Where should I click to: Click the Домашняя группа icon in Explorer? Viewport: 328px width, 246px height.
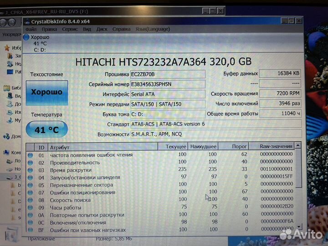click(x=6, y=137)
